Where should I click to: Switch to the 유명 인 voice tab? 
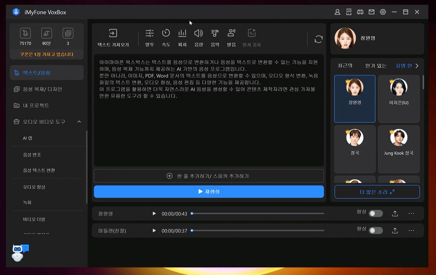tap(404, 66)
